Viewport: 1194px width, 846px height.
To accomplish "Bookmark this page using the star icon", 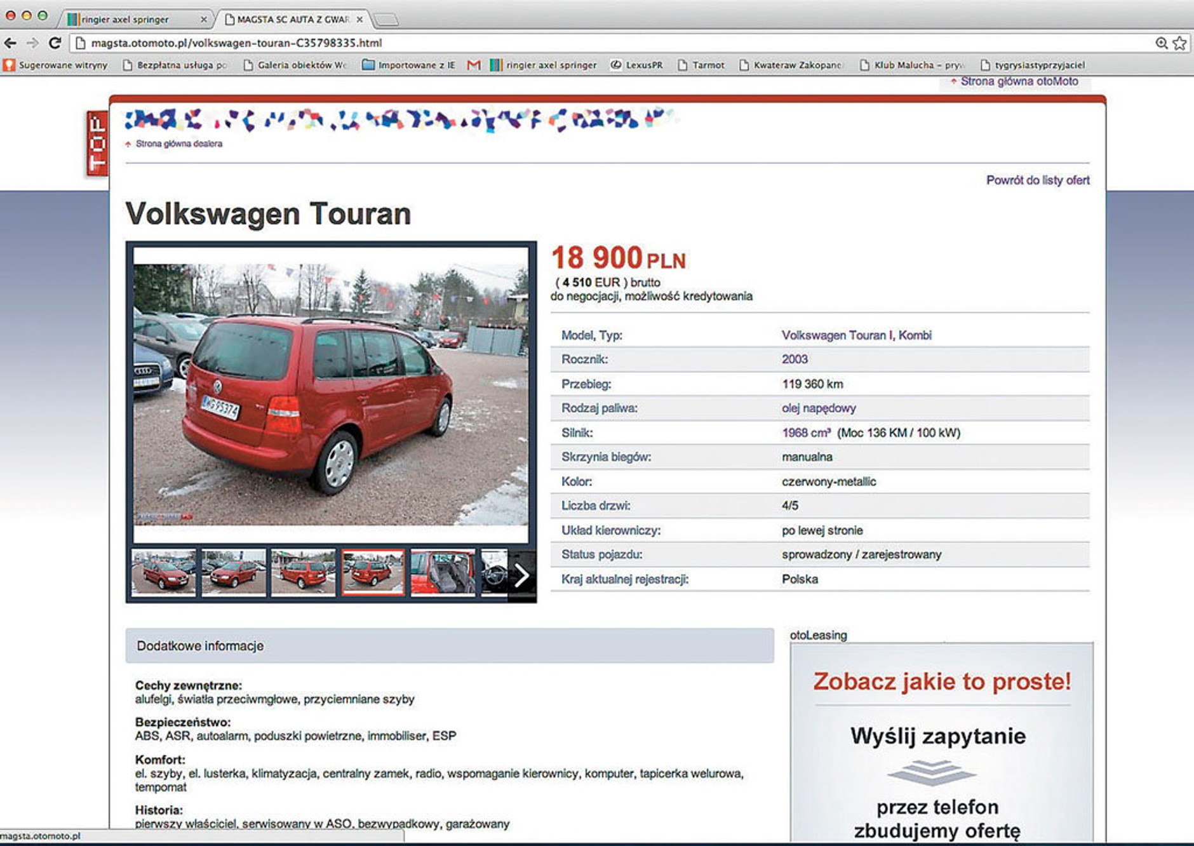I will [x=1180, y=43].
